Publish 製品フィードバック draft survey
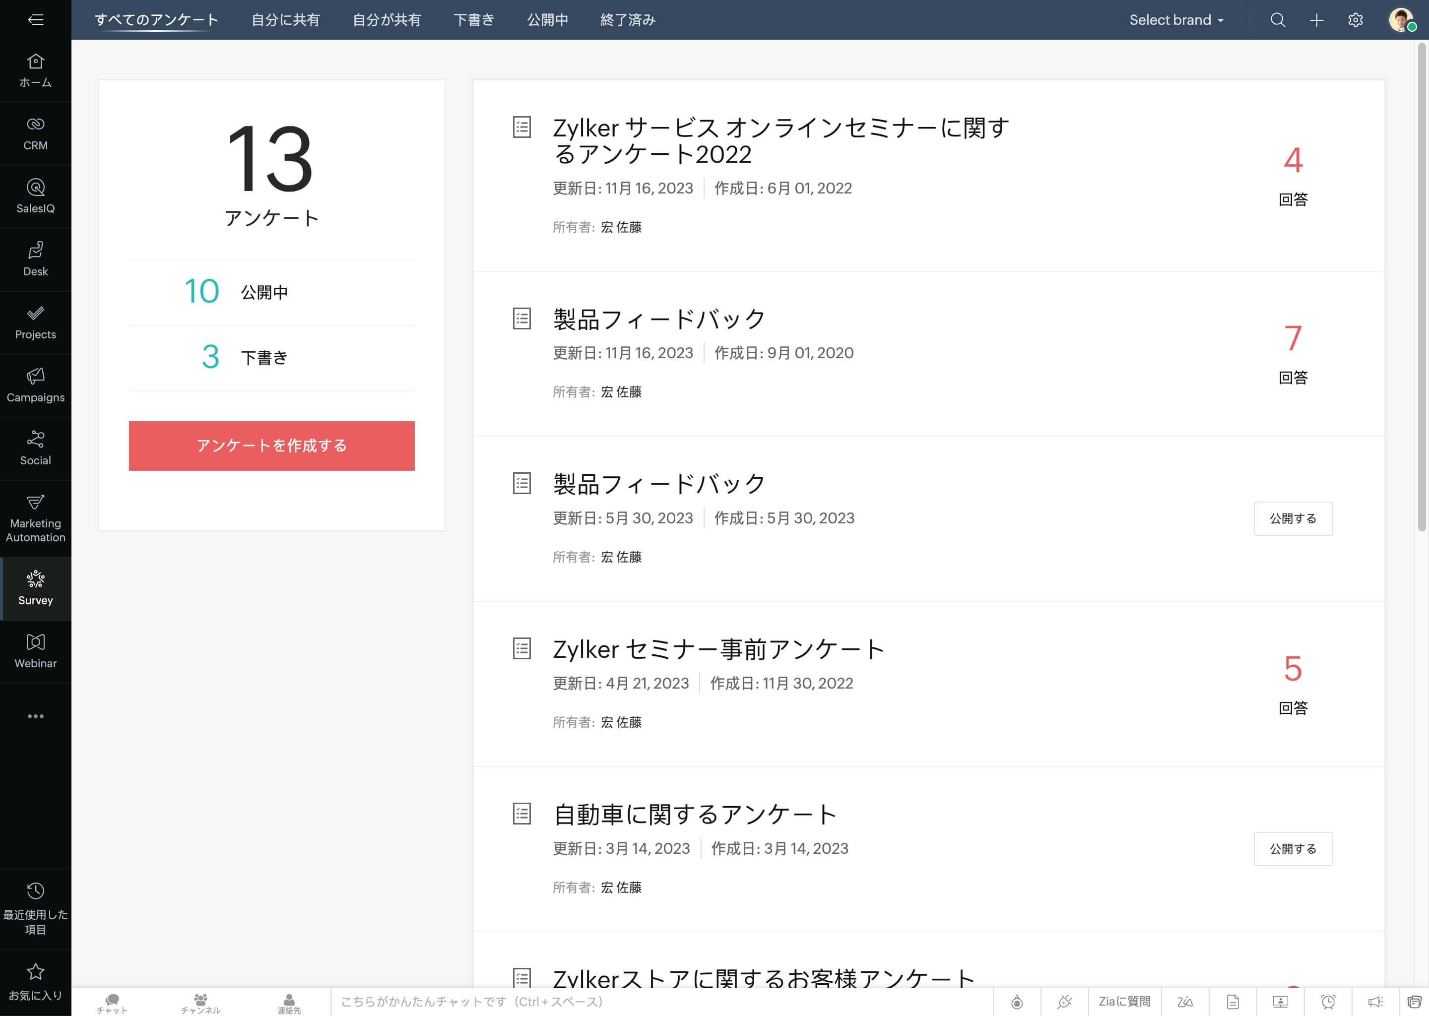The width and height of the screenshot is (1429, 1016). point(1293,518)
